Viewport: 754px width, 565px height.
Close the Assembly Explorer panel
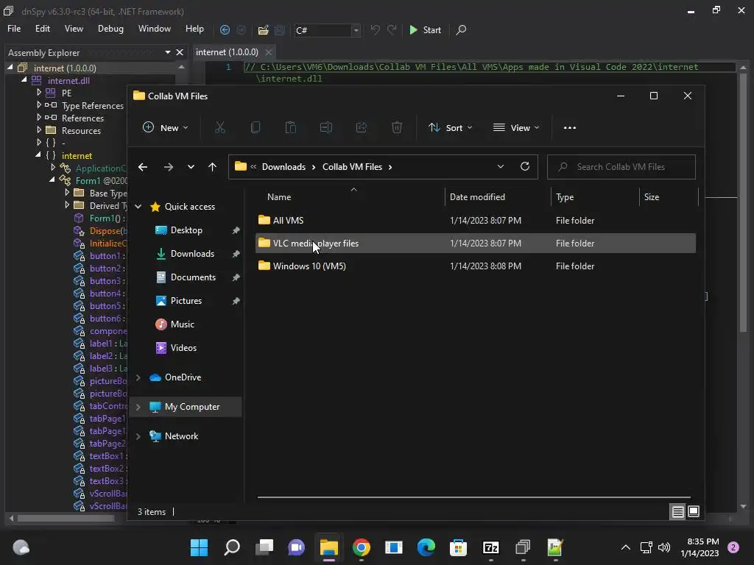180,52
